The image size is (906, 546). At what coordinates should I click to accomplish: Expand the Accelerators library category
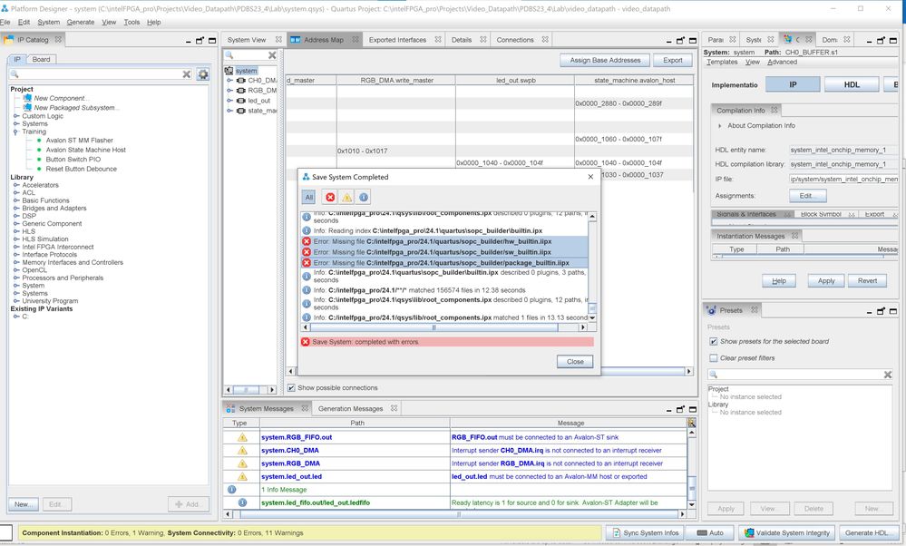pos(16,185)
